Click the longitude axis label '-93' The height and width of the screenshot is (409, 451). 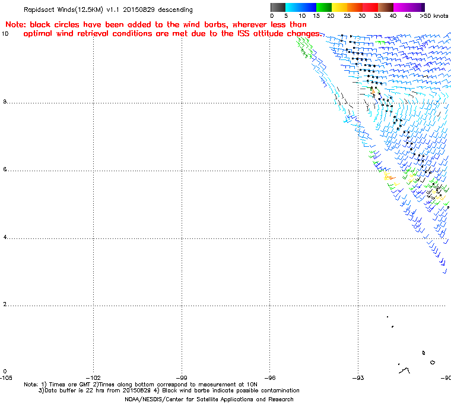coord(358,377)
